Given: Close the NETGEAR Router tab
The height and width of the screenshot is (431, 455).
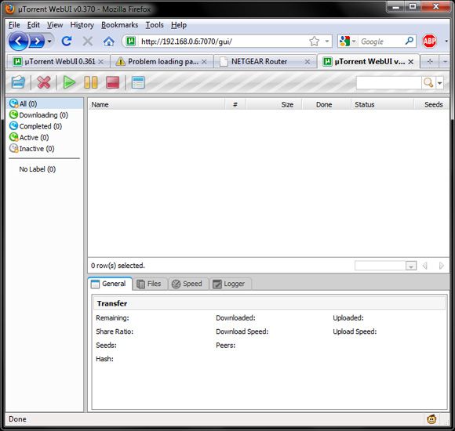Looking at the screenshot, I should pos(308,62).
